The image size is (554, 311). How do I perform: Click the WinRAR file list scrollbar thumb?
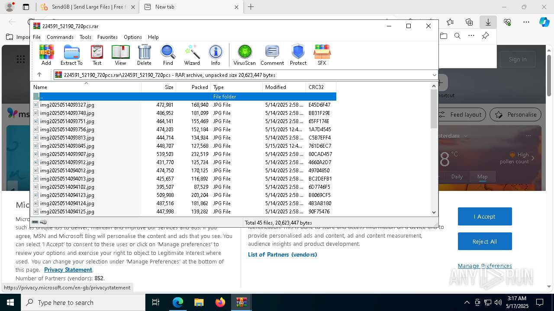pos(434,109)
